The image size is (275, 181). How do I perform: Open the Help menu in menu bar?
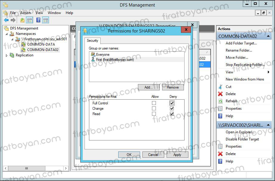point(69,13)
